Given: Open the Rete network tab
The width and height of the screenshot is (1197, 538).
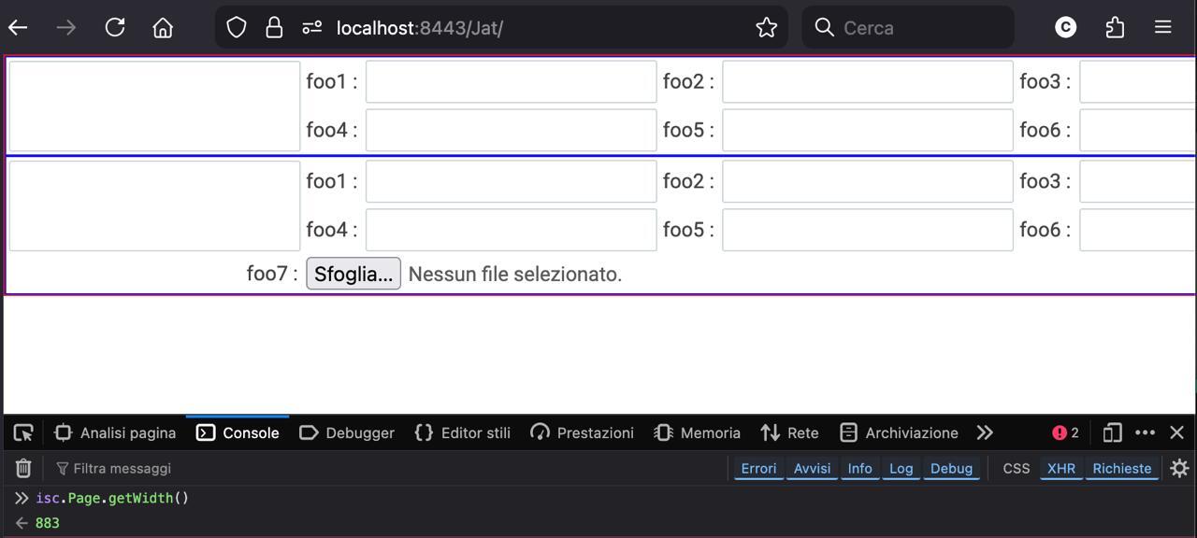Looking at the screenshot, I should (x=790, y=432).
